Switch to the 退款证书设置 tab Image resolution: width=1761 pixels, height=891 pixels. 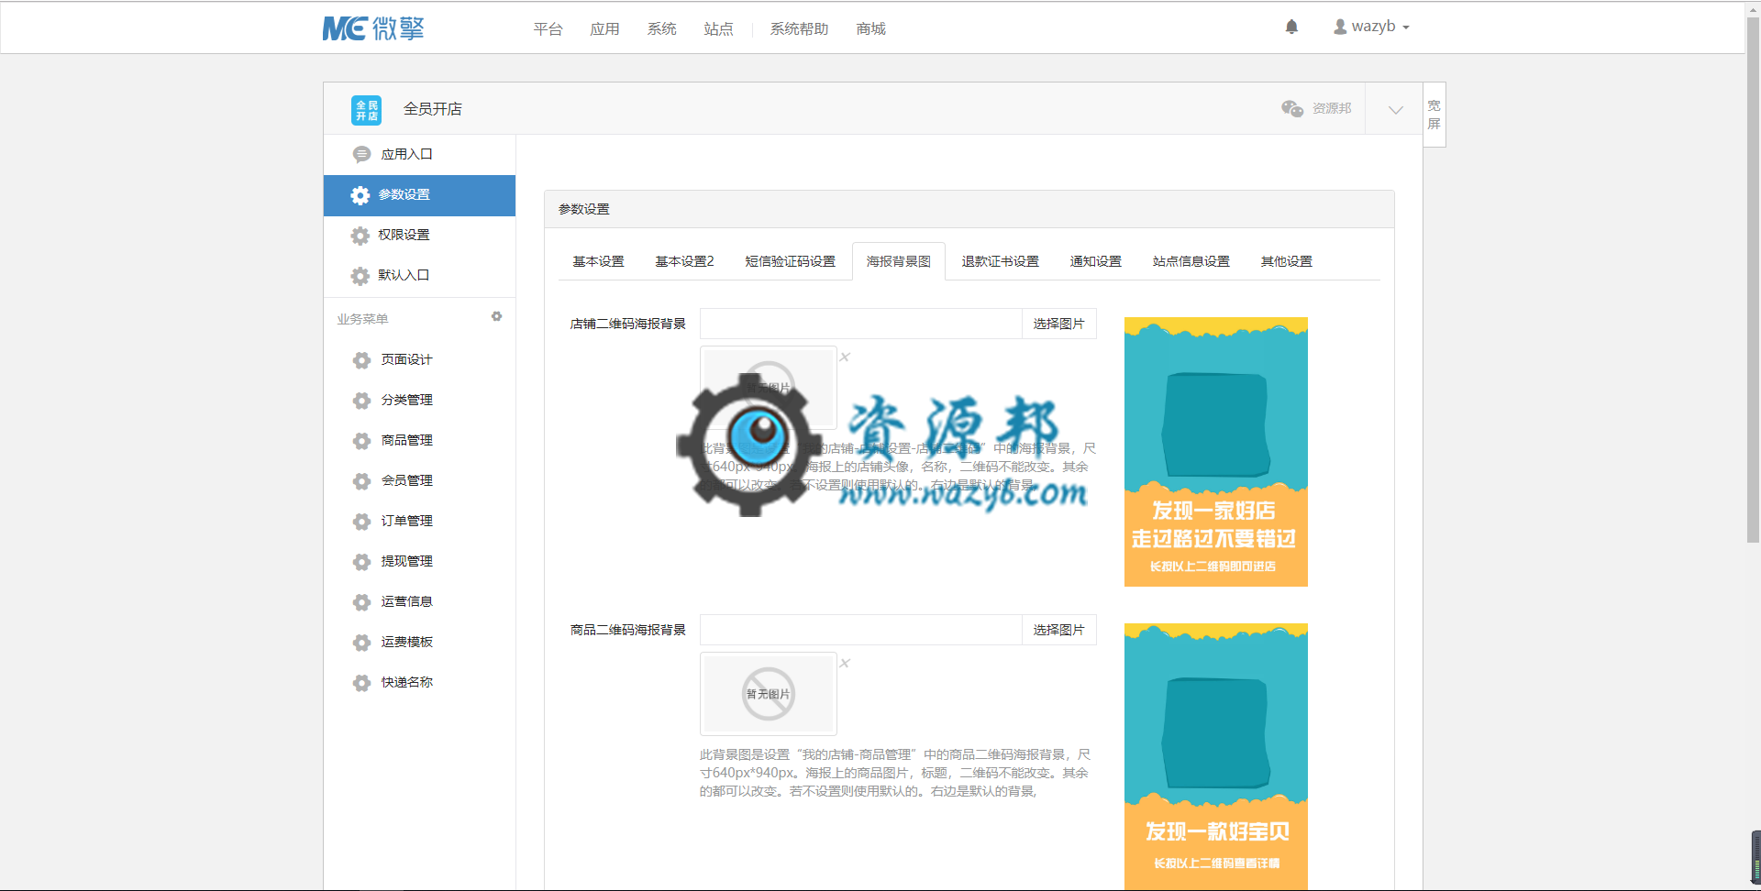tap(1000, 261)
